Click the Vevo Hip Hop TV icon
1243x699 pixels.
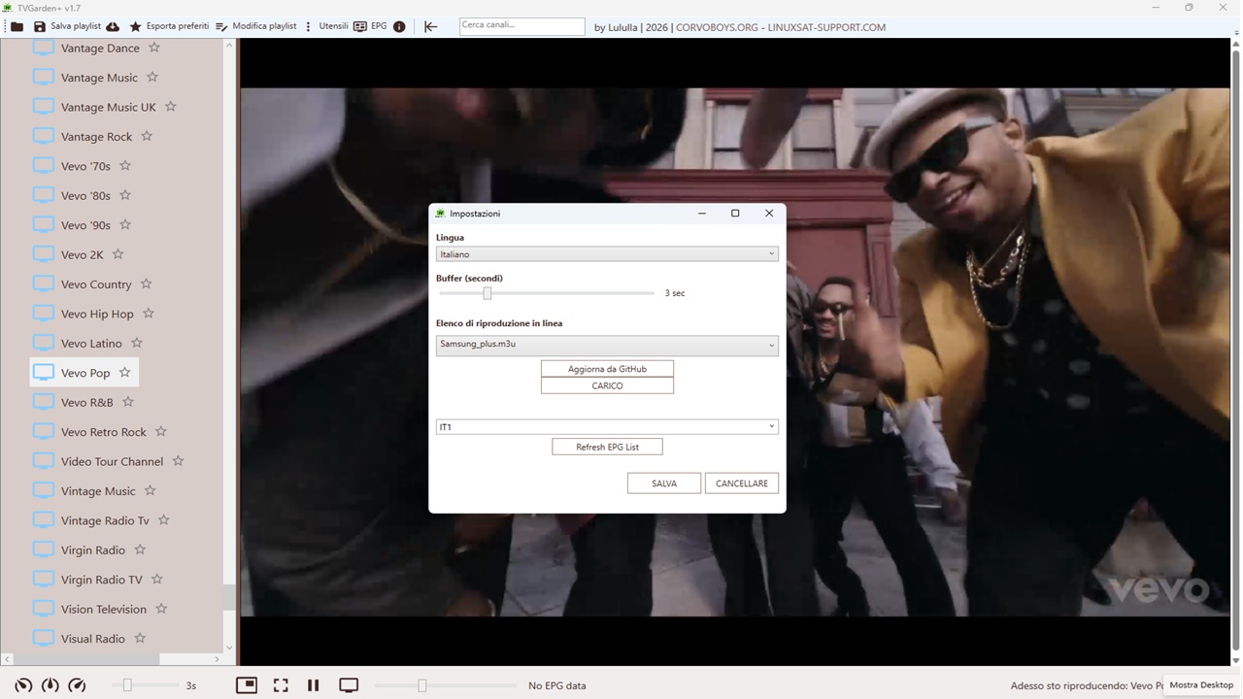(44, 314)
